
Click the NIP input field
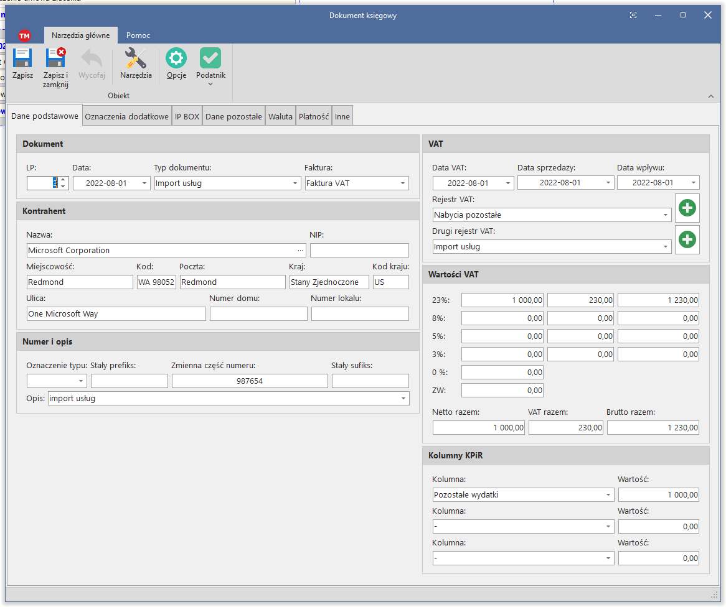359,251
